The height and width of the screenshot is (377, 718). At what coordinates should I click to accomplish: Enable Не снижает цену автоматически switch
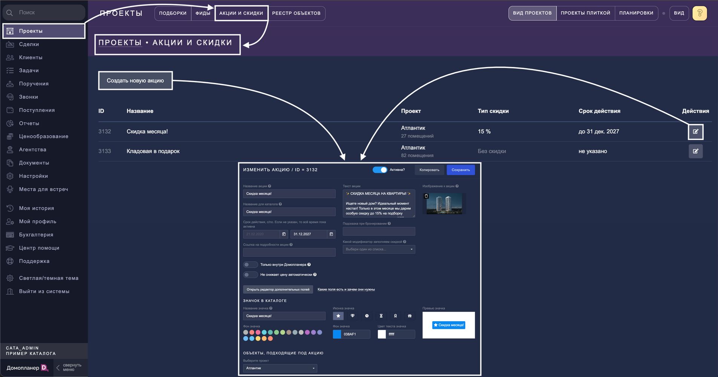[250, 275]
